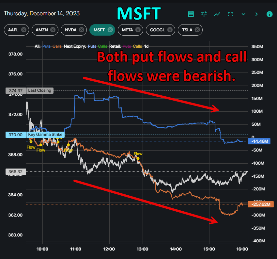
Task: Open the notes list icon in header
Action: click(x=191, y=14)
